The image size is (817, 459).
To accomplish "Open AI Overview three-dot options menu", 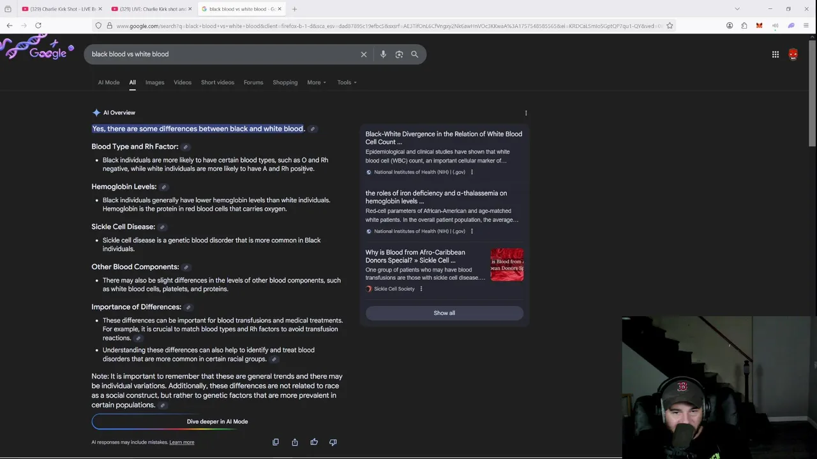I will (x=526, y=113).
